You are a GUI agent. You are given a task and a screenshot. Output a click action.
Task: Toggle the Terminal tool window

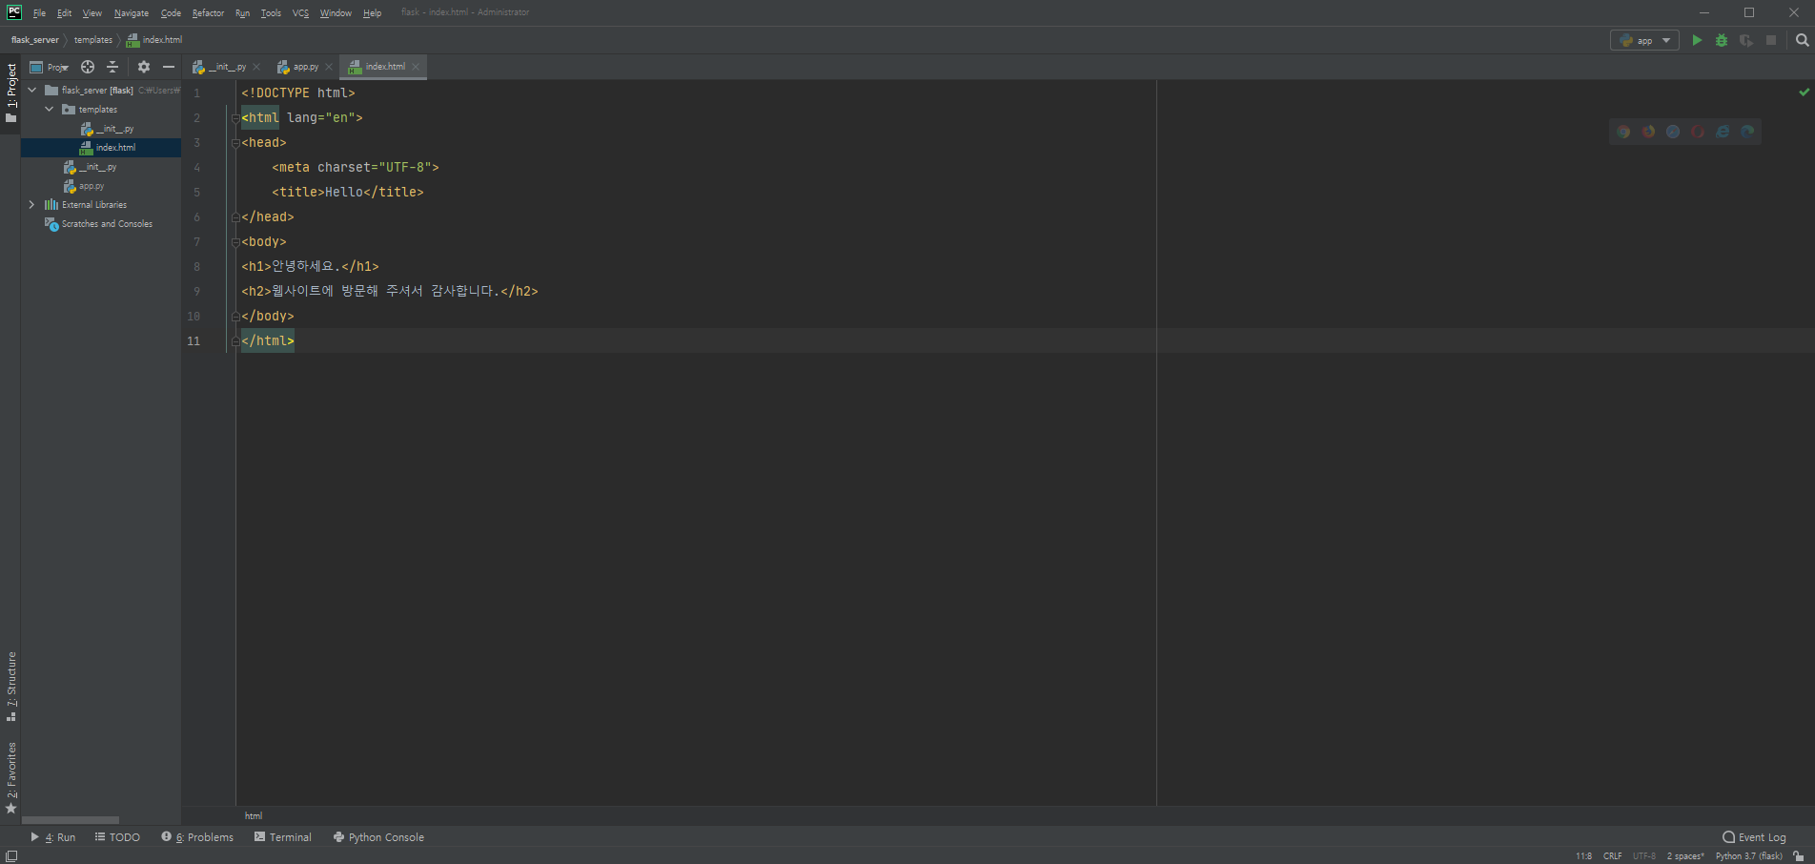pyautogui.click(x=283, y=837)
